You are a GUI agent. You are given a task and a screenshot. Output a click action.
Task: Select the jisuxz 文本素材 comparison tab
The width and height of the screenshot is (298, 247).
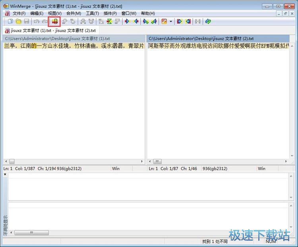point(50,31)
